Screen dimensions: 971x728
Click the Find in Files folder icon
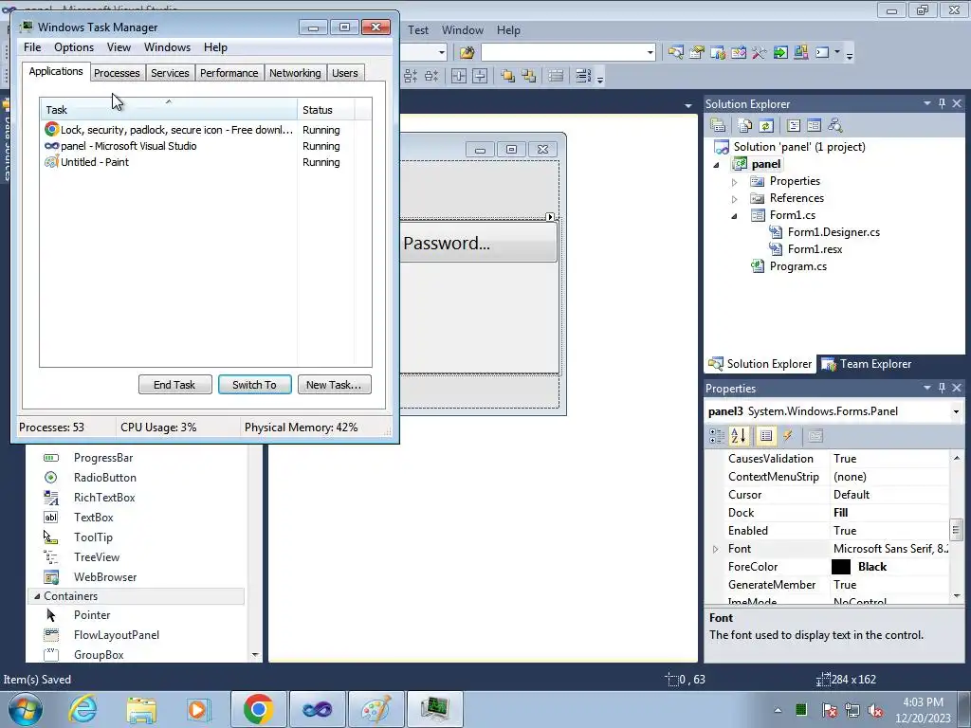point(467,53)
